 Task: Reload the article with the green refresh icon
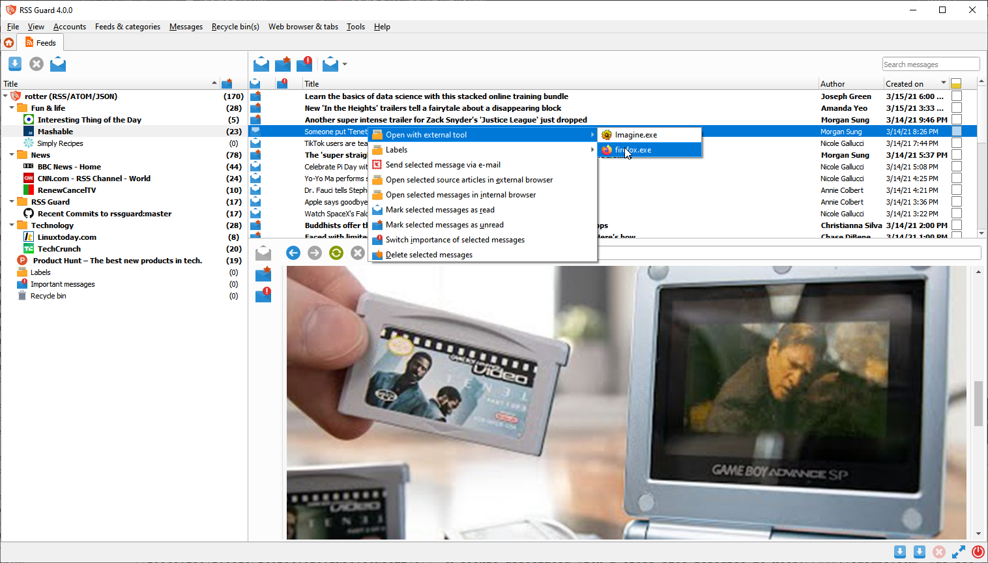[336, 253]
